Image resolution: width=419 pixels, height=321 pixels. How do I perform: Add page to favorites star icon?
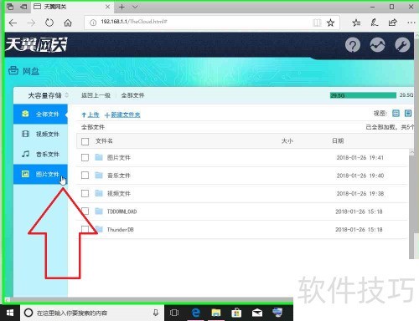tap(330, 23)
